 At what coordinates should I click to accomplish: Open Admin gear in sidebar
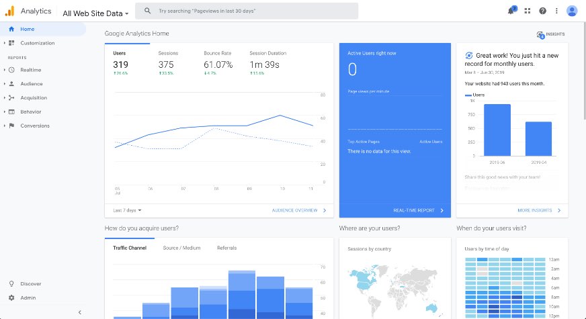11,298
